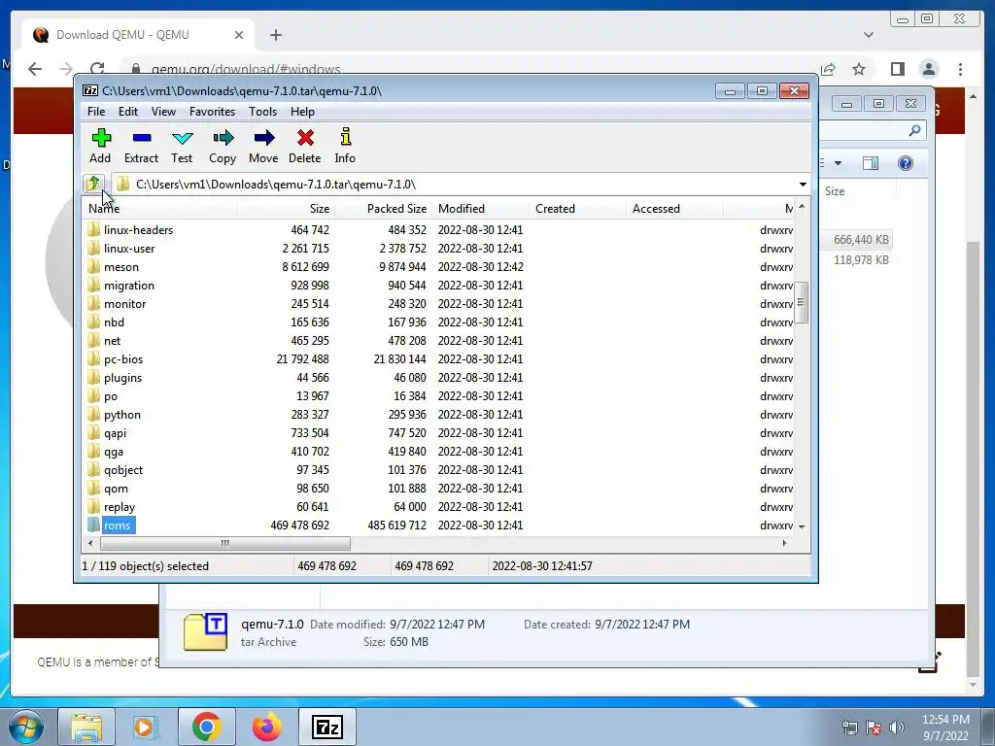Open Chrome's three-dot menu
Image resolution: width=995 pixels, height=746 pixels.
(961, 69)
